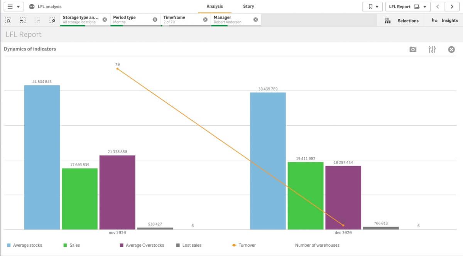Step back to previous selection state
Screen dimensions: 463x256
[x=22, y=20]
